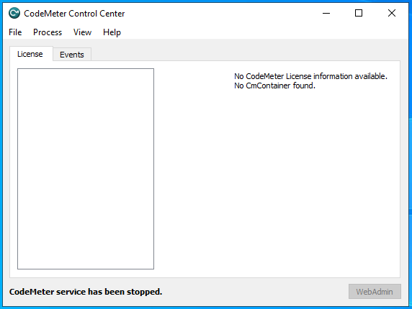Click the blue desktop strip beside the window
Viewport: 412px width, 309px height.
[x=411, y=157]
